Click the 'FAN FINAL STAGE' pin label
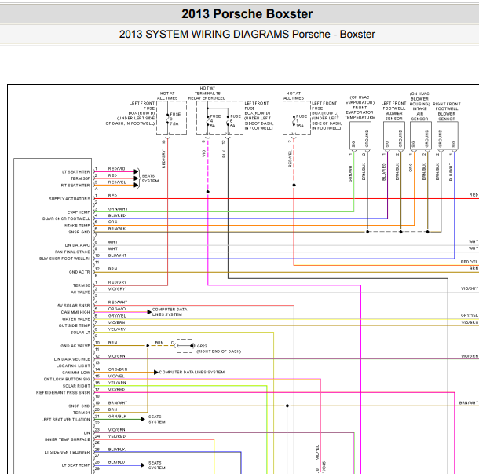479x474 pixels. [72, 252]
